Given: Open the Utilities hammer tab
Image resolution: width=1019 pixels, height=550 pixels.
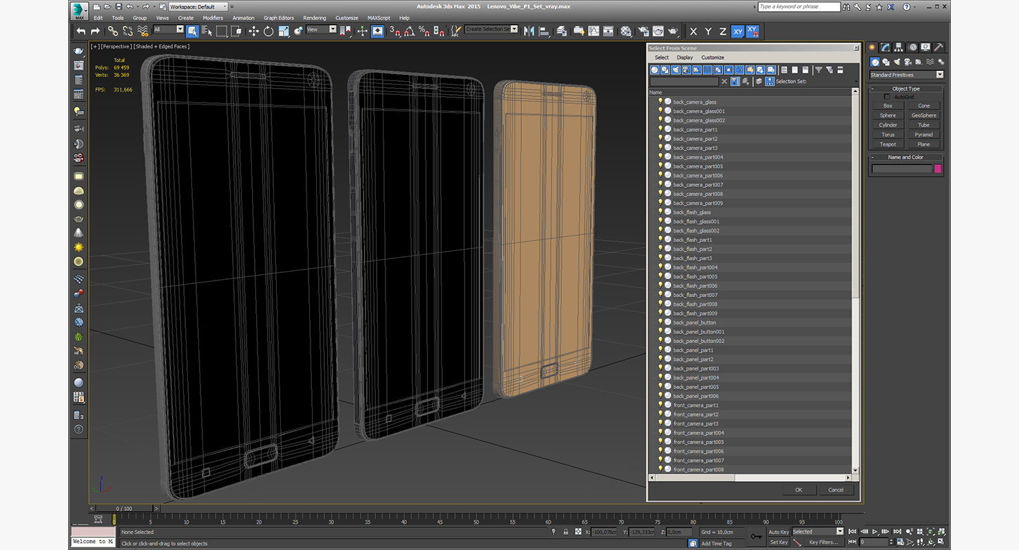Looking at the screenshot, I should (938, 47).
